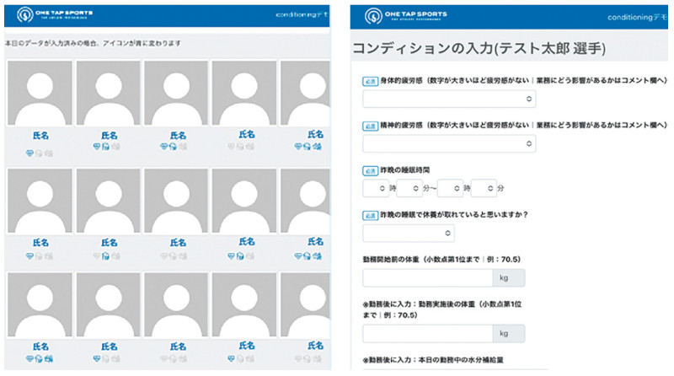The height and width of the screenshot is (376, 674).
Task: Click the 氏名 name link under the second middle-row avatar
Action: [x=109, y=243]
